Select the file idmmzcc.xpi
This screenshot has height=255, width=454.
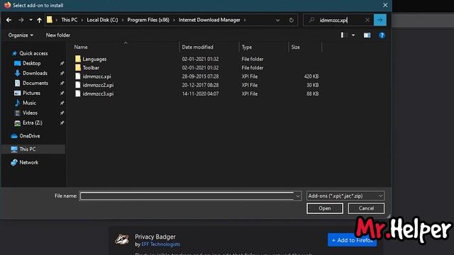click(96, 76)
